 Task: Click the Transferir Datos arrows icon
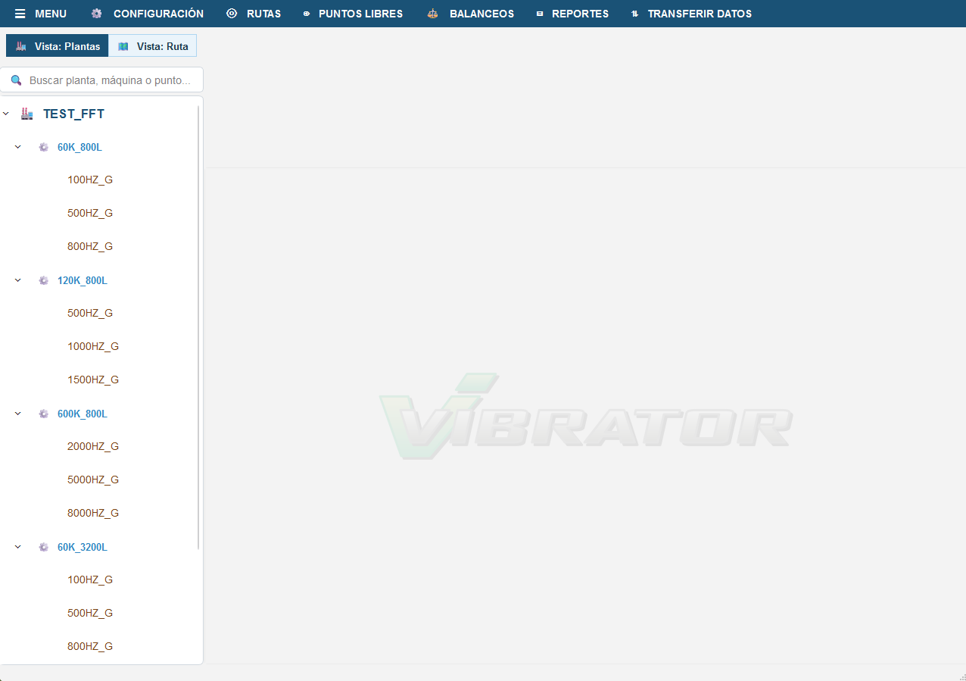point(634,14)
